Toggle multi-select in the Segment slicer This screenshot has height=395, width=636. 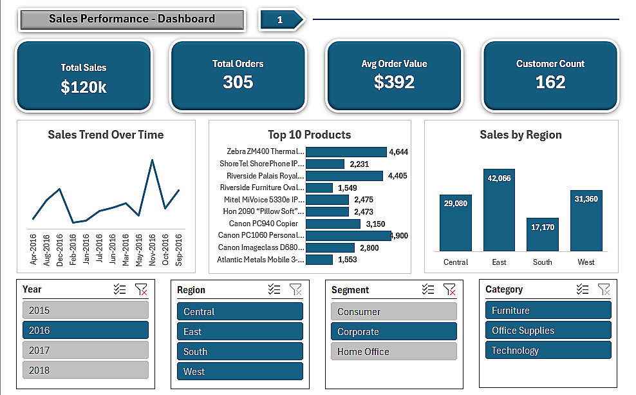428,289
